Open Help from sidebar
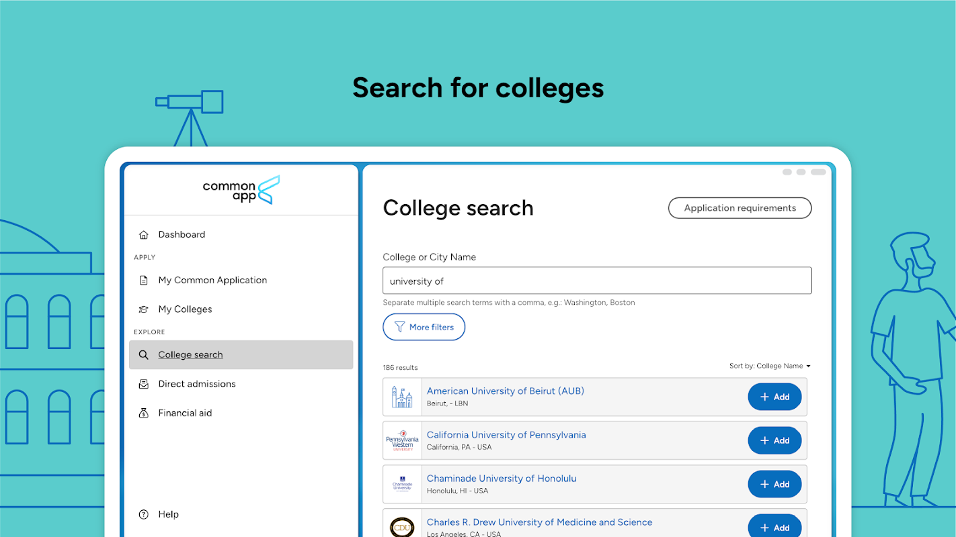 coord(168,515)
